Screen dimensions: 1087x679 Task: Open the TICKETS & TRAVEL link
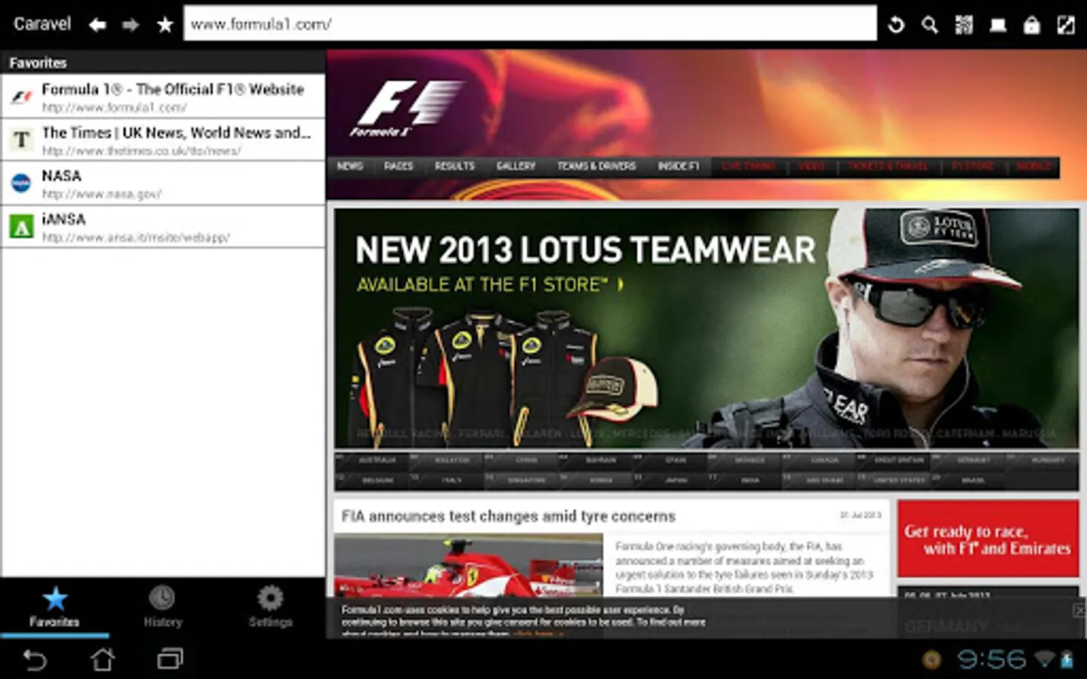(888, 166)
